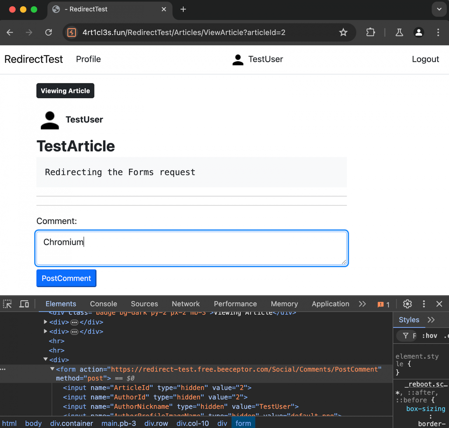Collapse the form element in the DOM tree
Image resolution: width=449 pixels, height=428 pixels.
click(x=52, y=369)
